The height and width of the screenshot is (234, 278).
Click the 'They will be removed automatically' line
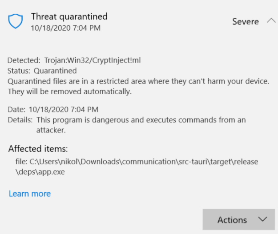70,92
